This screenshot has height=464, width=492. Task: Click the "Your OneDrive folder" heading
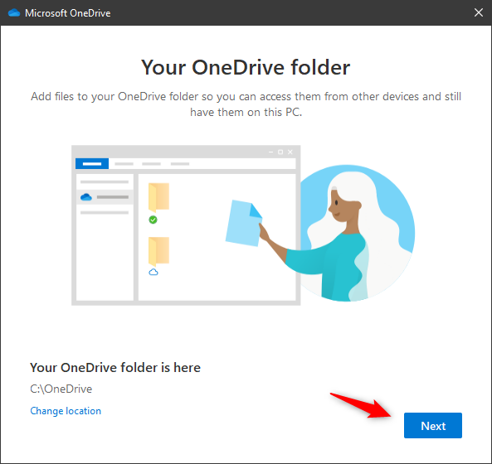(x=246, y=67)
